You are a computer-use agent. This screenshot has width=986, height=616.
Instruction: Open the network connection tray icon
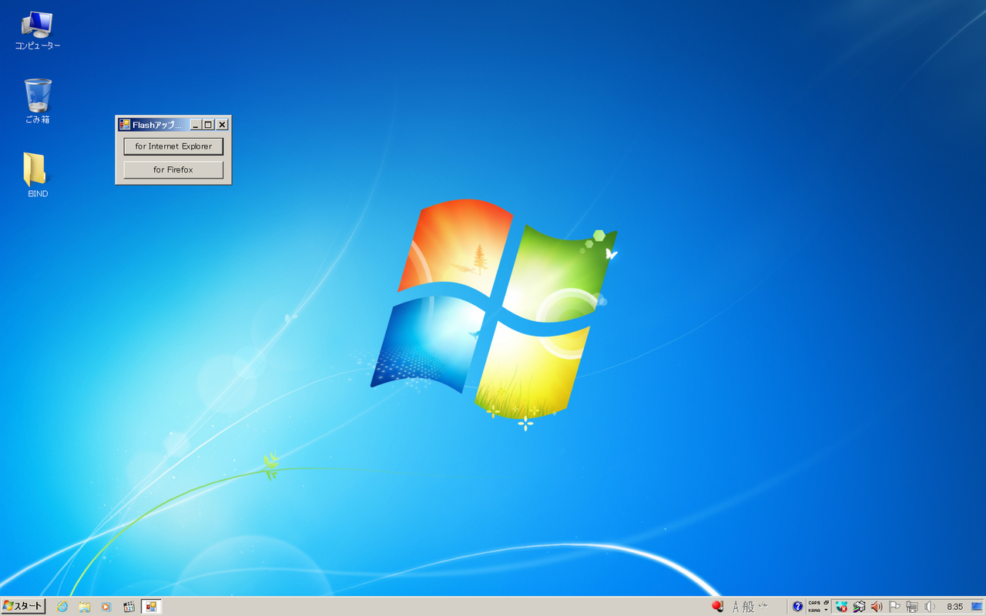[912, 607]
